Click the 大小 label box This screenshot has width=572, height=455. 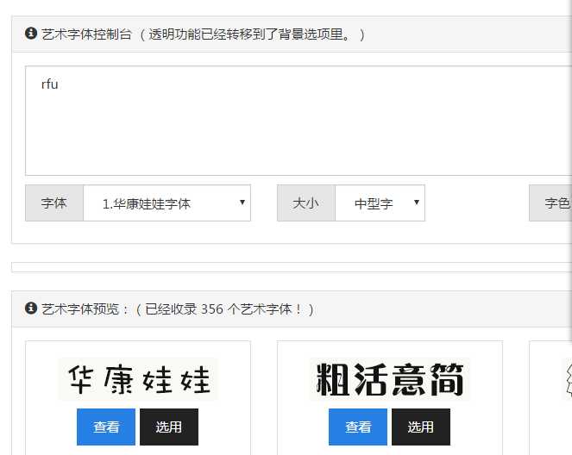[306, 203]
